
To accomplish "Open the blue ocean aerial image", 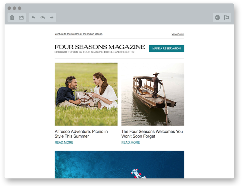I will click(119, 164).
